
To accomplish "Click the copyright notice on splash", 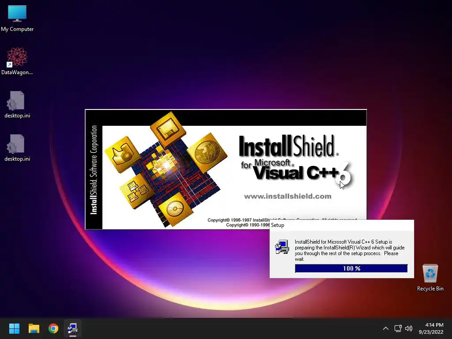I will 282,222.
